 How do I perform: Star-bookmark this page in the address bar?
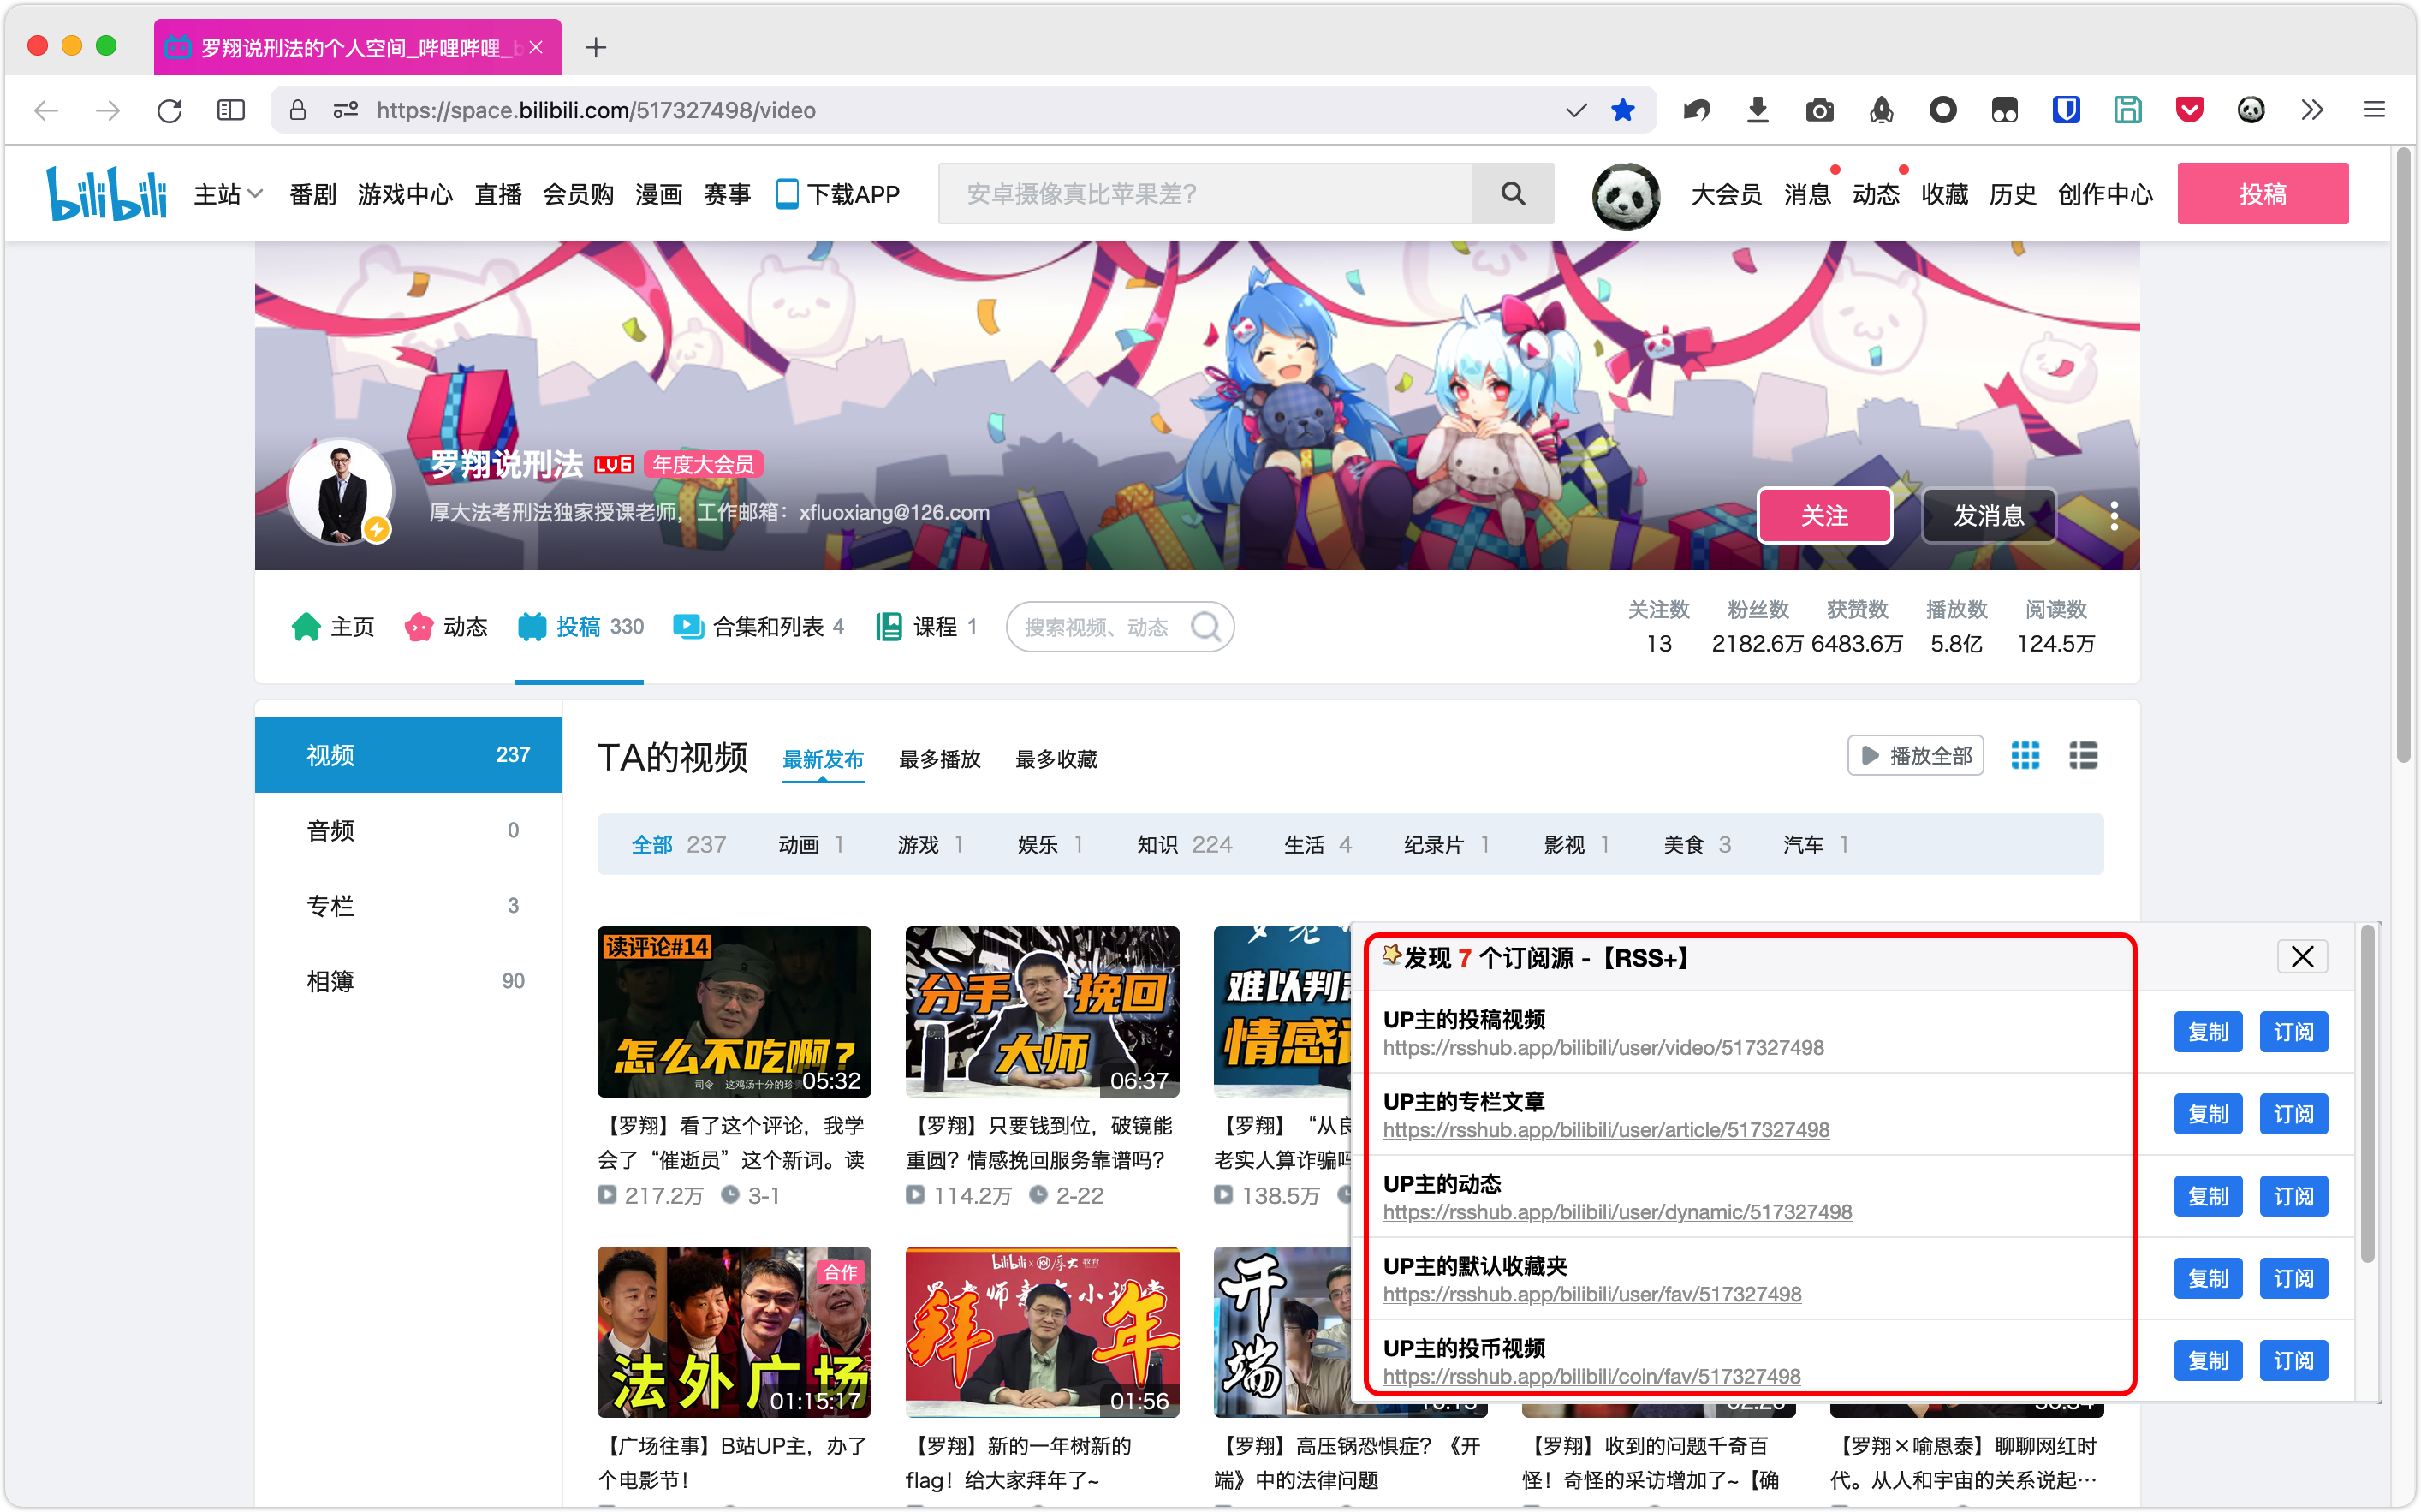tap(1622, 110)
